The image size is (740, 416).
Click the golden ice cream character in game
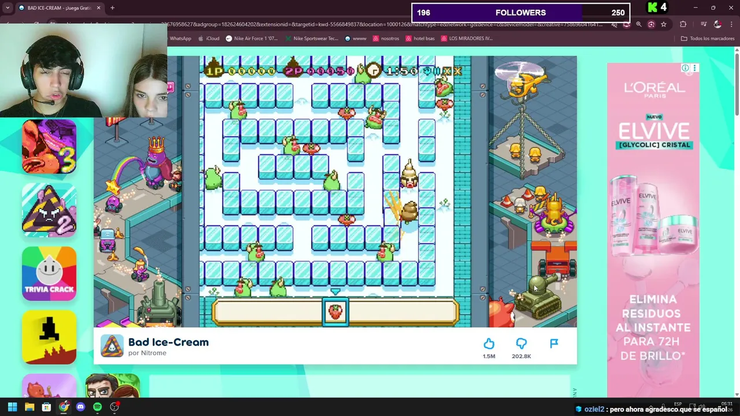pos(410,174)
